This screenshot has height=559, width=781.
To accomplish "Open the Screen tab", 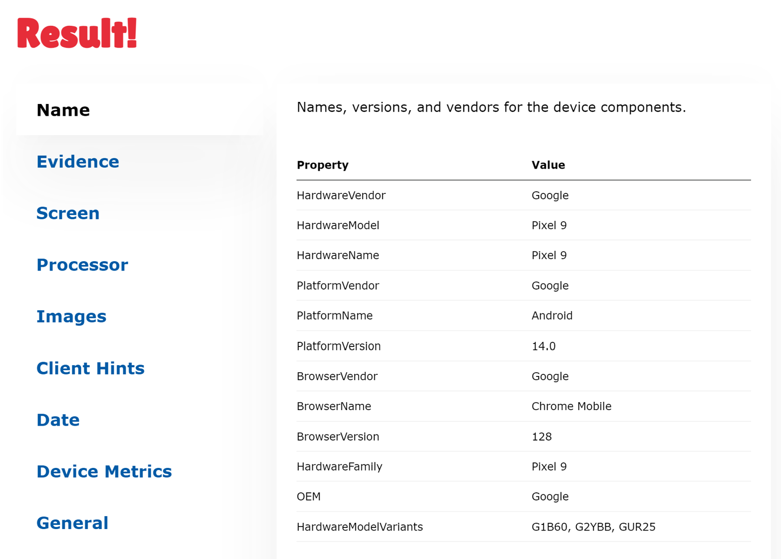I will click(68, 213).
